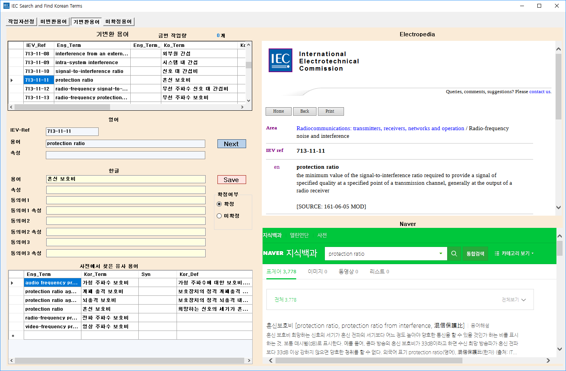Open the contact us link
566x371 pixels.
tap(540, 92)
